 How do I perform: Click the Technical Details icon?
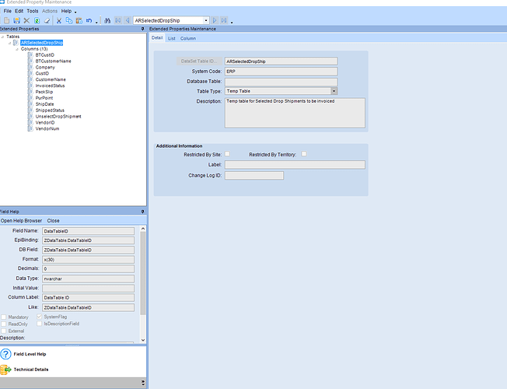point(5,370)
